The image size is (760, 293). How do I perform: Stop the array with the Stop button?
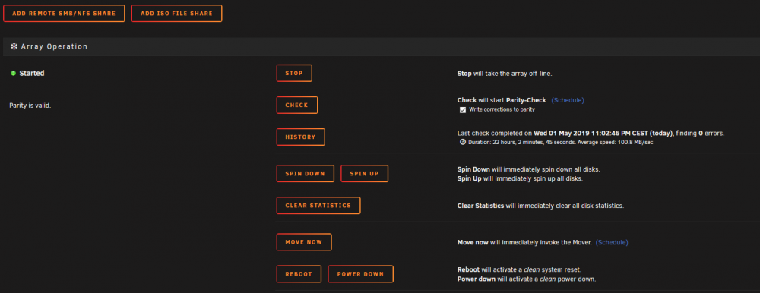294,73
